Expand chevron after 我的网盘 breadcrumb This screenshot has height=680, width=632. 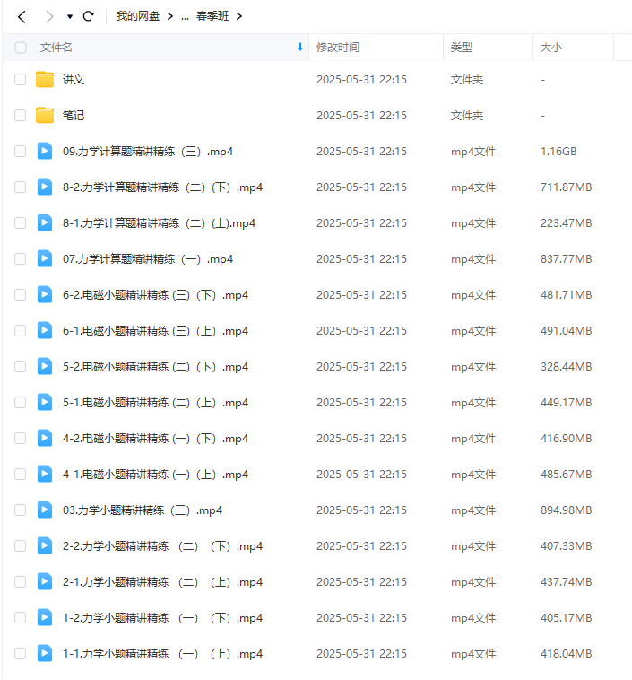tap(170, 16)
